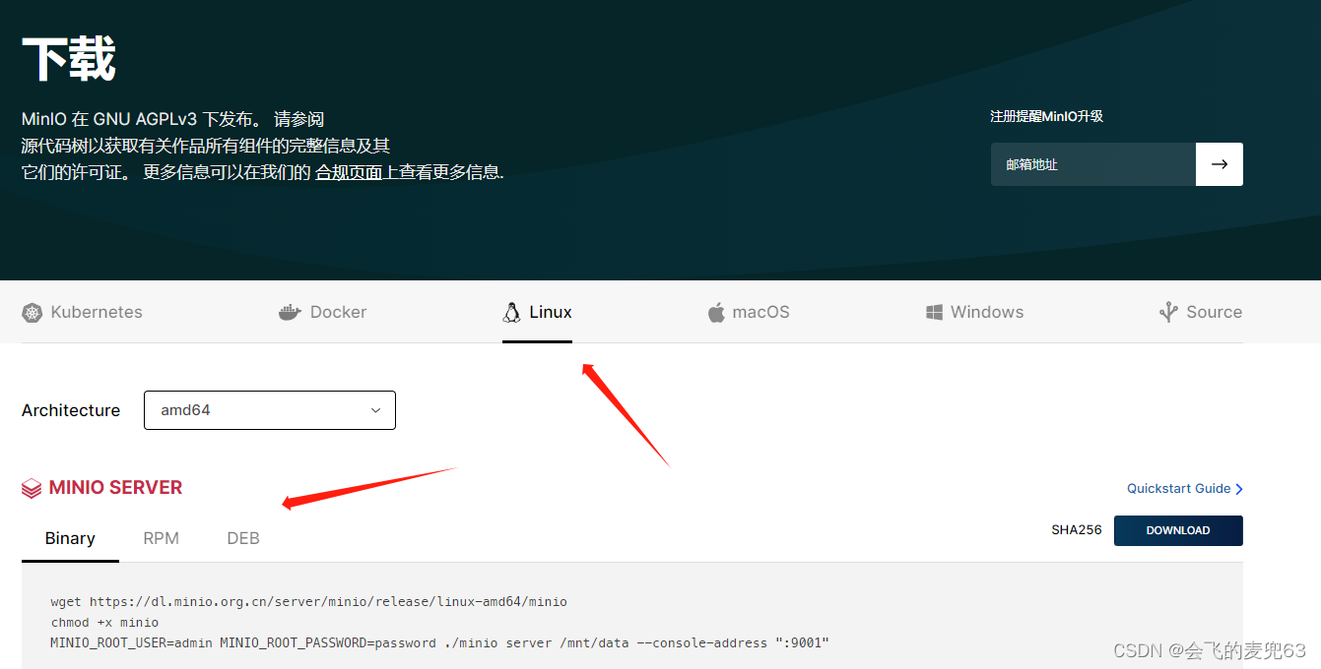Switch to the DEB package tab

(243, 539)
